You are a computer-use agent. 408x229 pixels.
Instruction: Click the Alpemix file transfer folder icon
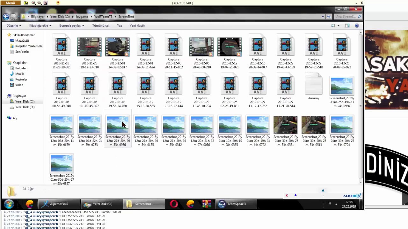pyautogui.click(x=26, y=3)
